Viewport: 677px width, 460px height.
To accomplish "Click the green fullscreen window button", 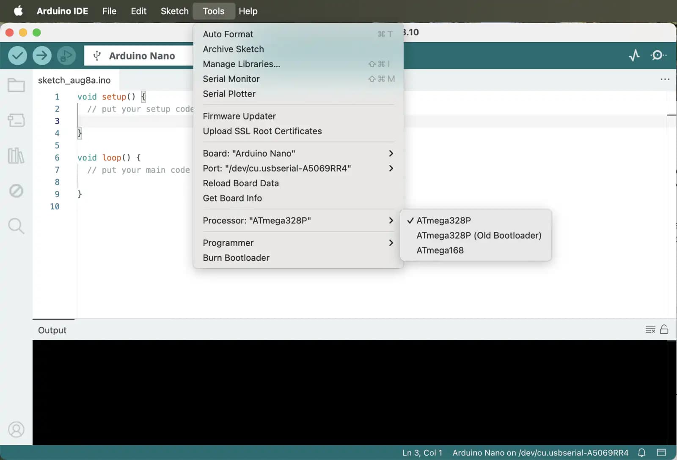I will (x=37, y=33).
